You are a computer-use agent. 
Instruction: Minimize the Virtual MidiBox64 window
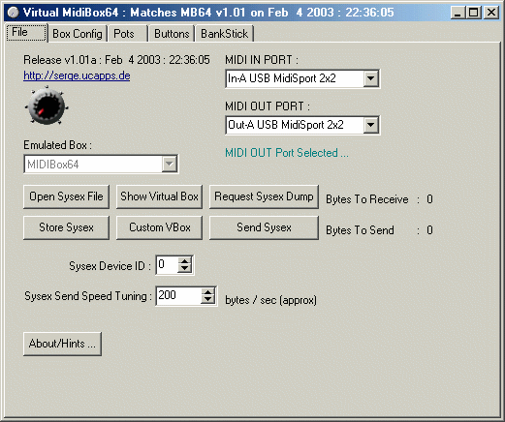tap(458, 13)
